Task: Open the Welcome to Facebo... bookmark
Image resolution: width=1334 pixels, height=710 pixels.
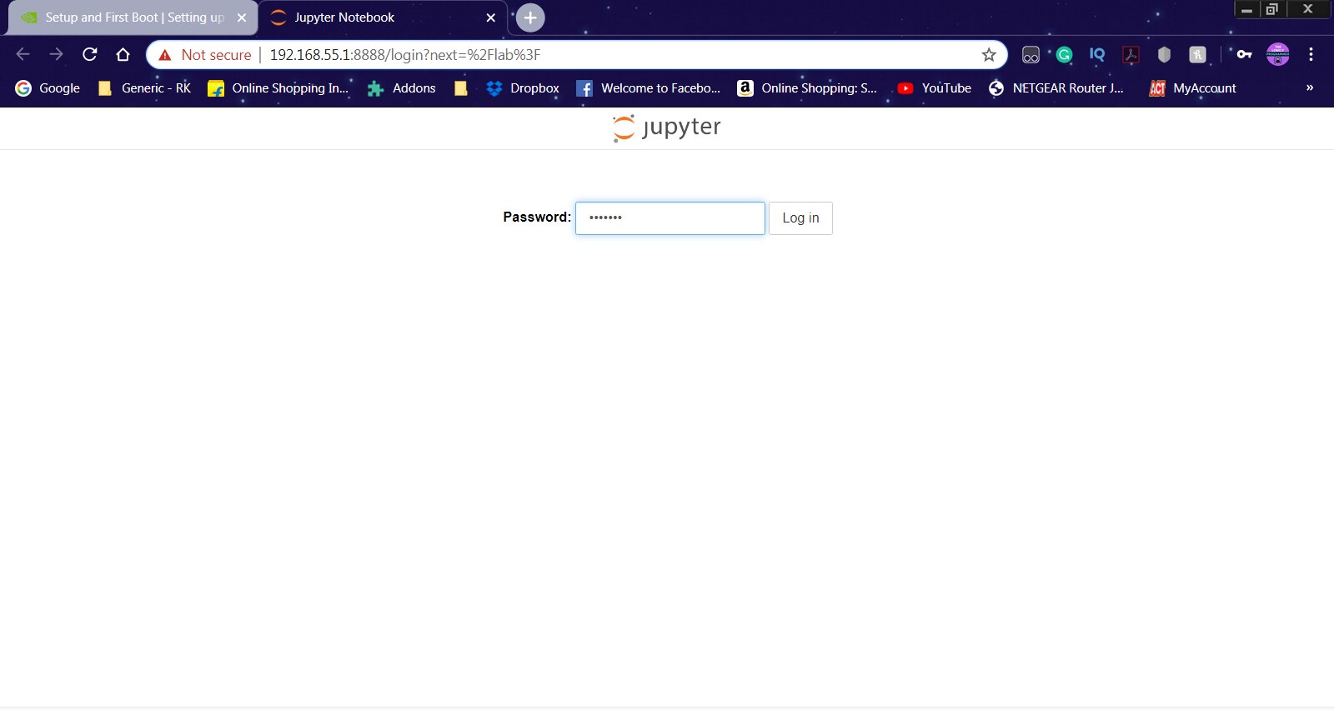Action: pos(649,88)
